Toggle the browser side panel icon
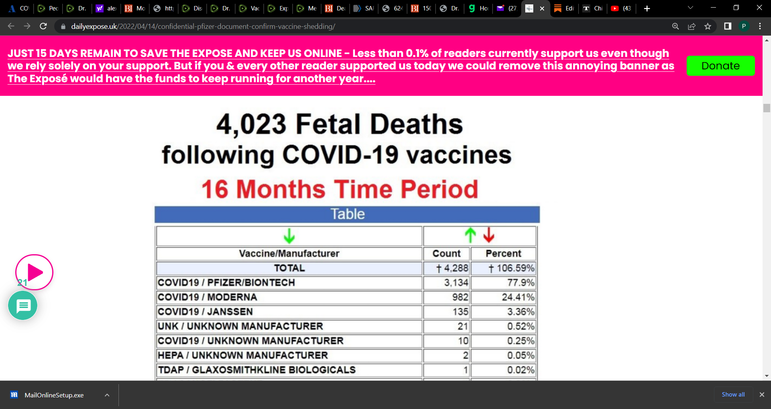The height and width of the screenshot is (409, 771). tap(728, 26)
